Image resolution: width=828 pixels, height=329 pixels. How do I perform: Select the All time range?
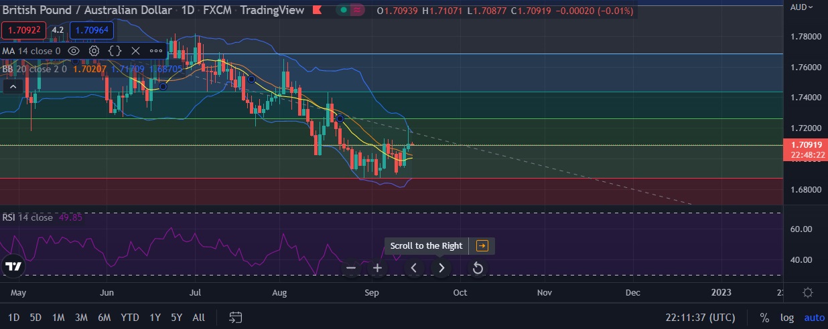pyautogui.click(x=198, y=318)
